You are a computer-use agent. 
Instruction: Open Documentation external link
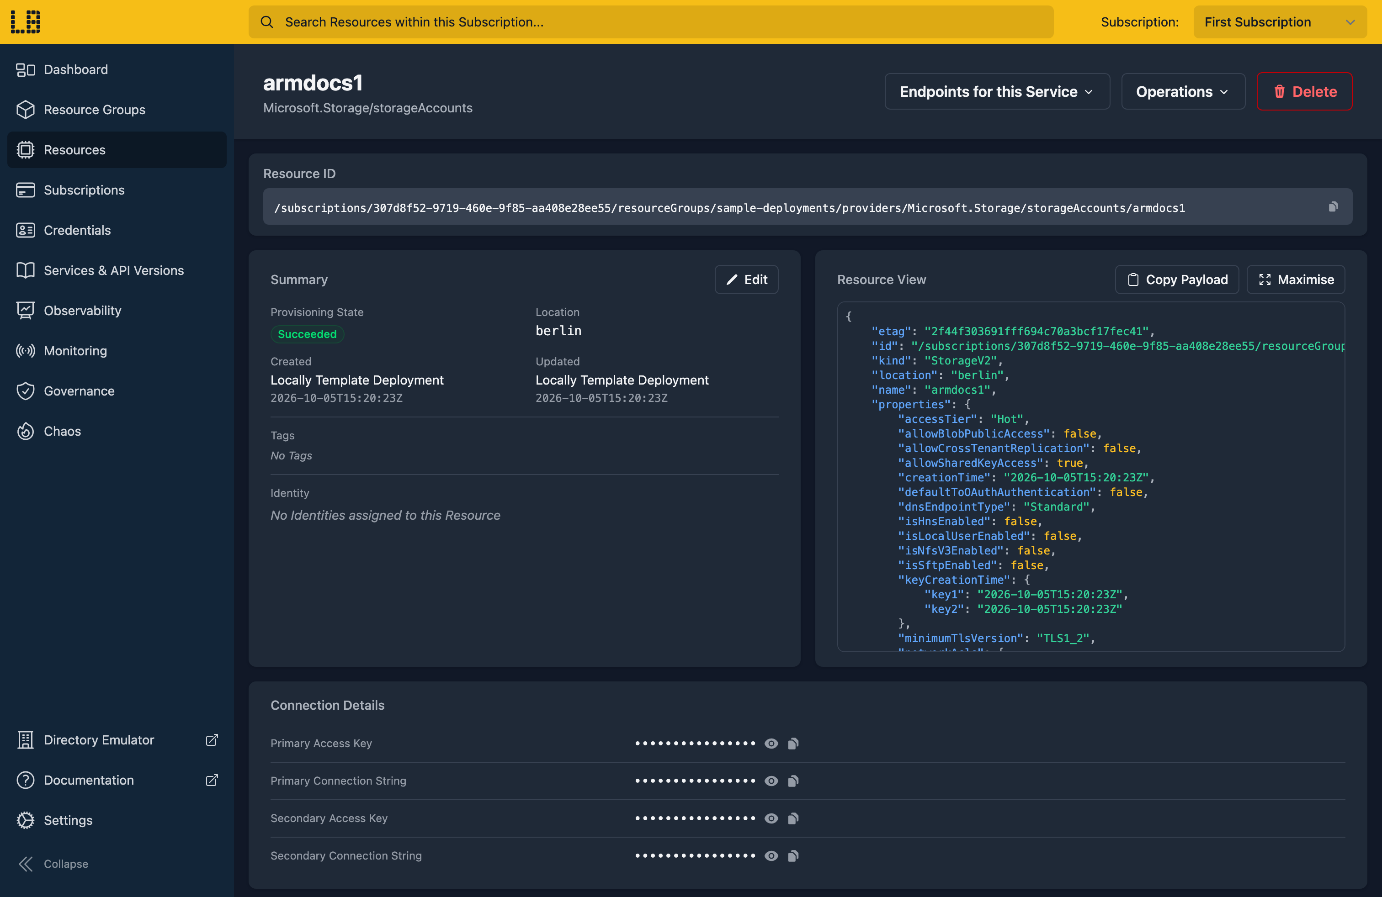pos(117,780)
